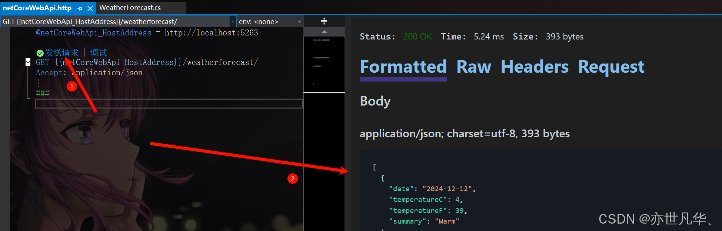Open the Formatted response tab
This screenshot has width=722, height=231.
tap(403, 67)
